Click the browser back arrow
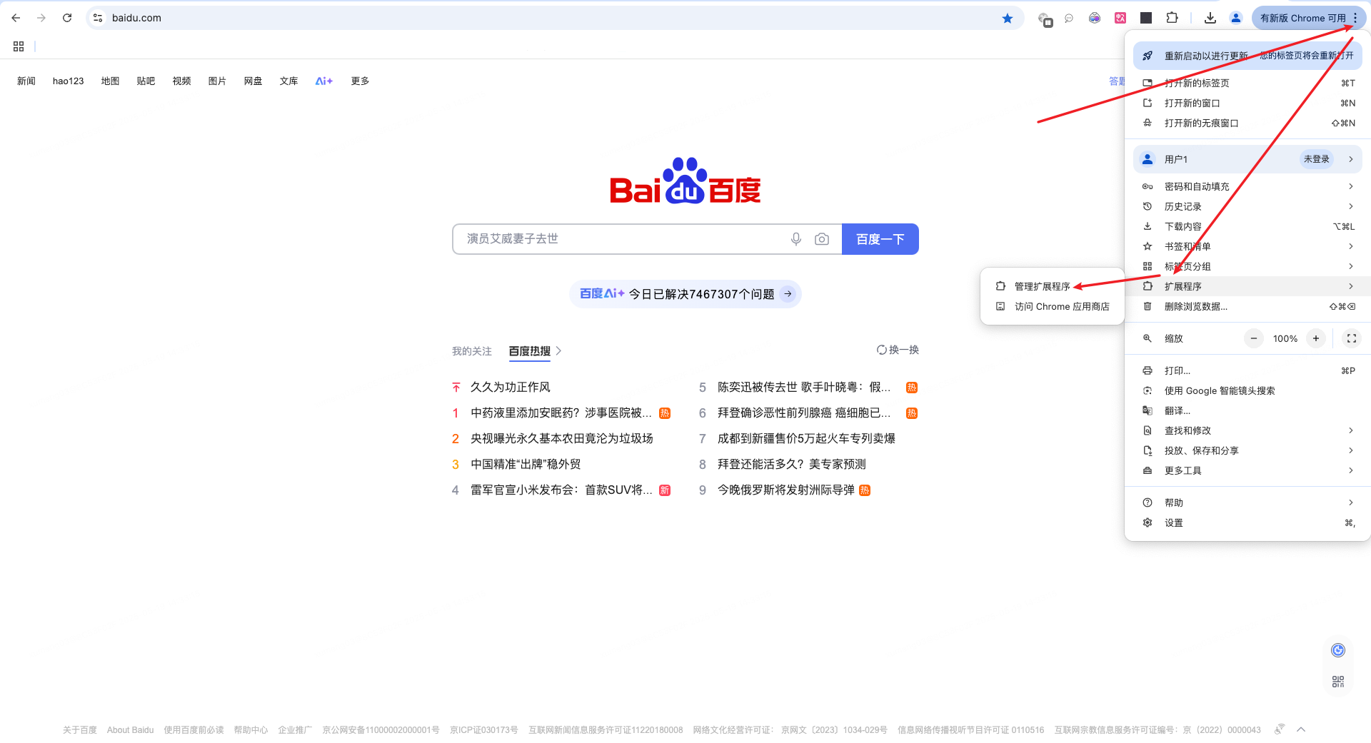Viewport: 1371px width, 743px height. tap(16, 18)
